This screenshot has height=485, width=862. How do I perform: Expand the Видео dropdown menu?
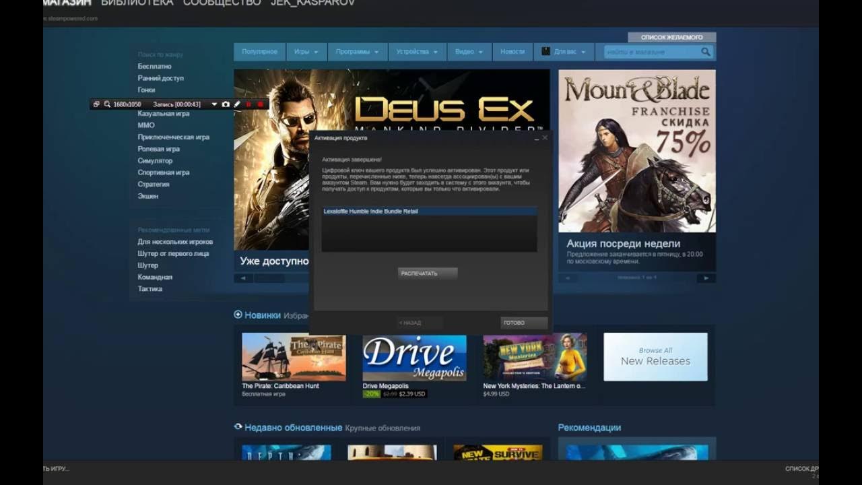(x=469, y=52)
